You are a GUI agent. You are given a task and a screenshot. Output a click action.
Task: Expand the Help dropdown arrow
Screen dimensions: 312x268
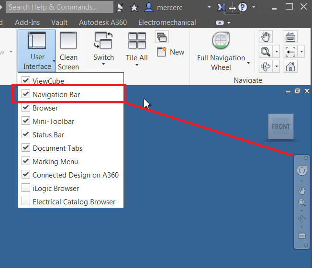254,7
